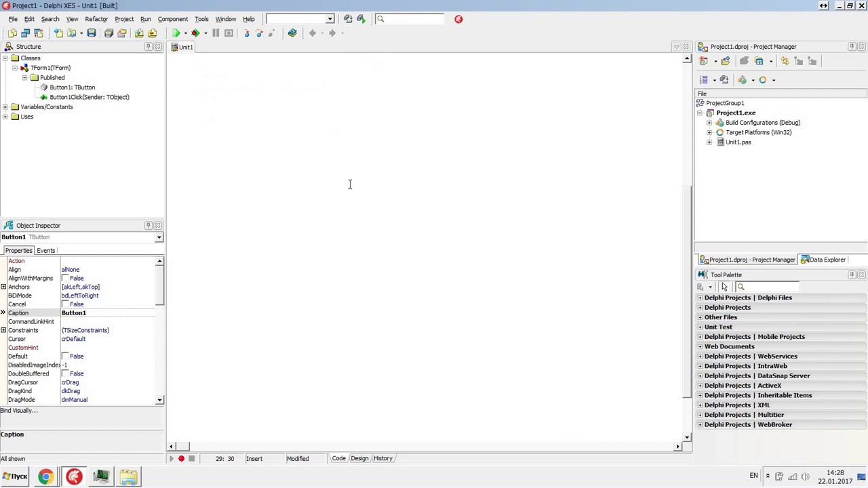Click the Pause program toolbar icon
The image size is (868, 488).
coord(216,33)
